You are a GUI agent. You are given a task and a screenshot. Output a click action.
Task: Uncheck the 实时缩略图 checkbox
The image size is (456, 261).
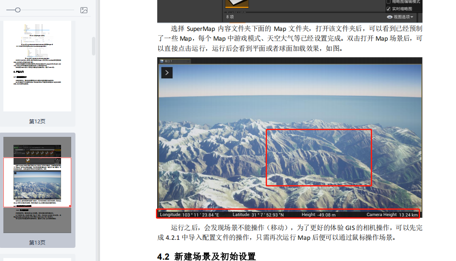(388, 9)
